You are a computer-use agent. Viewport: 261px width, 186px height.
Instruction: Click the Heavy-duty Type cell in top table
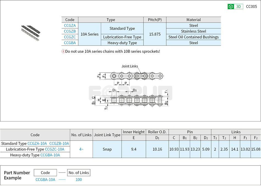tap(122, 43)
